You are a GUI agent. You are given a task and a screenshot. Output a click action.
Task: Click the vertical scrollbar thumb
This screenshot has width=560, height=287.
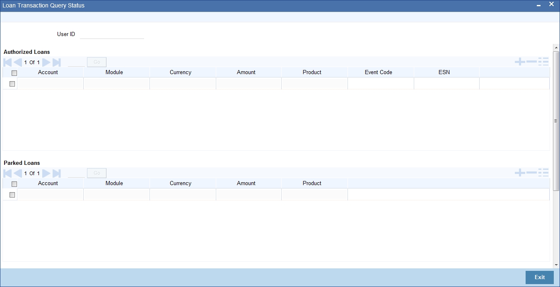pos(556,121)
